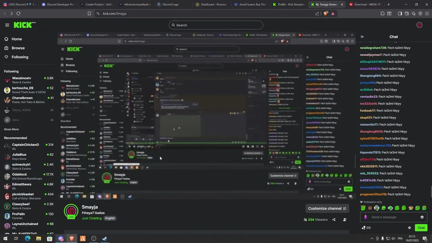Open the Just Chatting category link
432x243 pixels.
point(92,218)
